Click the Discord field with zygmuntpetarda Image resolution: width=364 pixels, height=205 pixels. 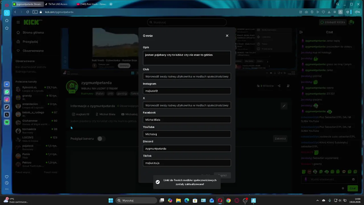point(187,149)
